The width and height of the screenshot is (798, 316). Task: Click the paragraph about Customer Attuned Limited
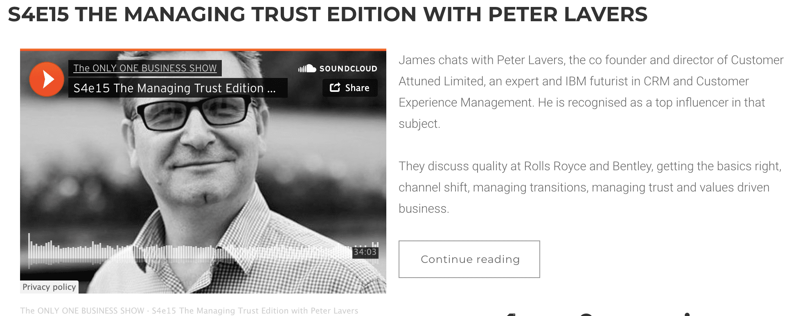tap(591, 92)
